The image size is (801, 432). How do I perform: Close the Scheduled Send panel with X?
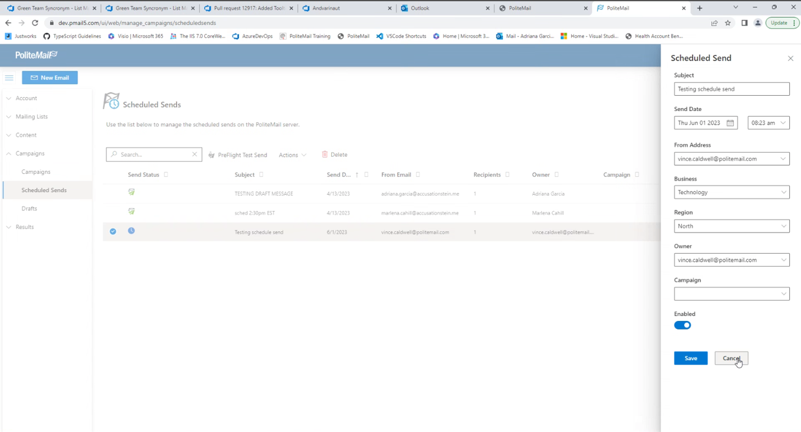791,59
